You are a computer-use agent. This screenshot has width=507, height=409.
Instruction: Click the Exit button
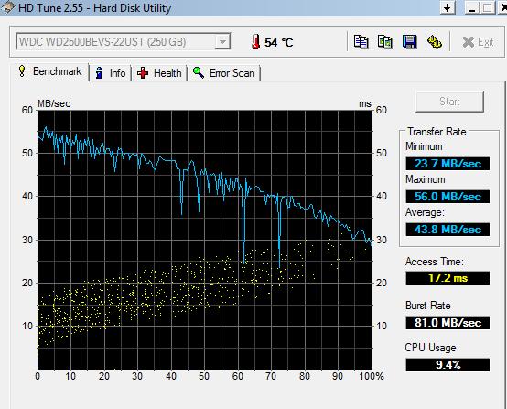(x=478, y=42)
